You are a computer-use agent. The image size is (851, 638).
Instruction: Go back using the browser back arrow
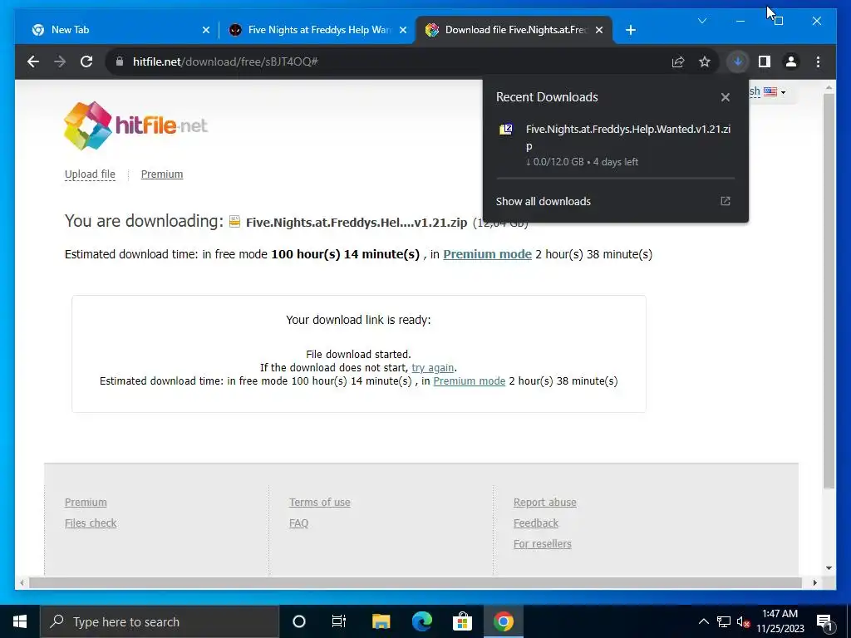[x=33, y=61]
